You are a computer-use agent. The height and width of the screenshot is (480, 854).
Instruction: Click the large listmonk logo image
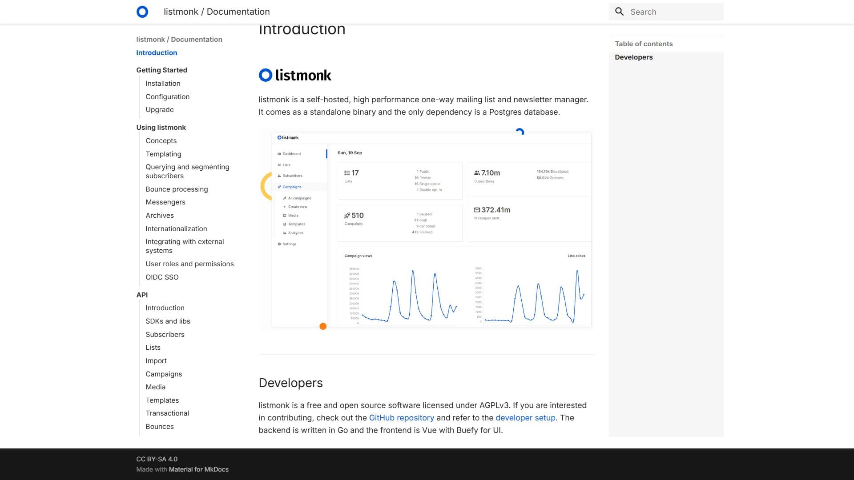295,75
